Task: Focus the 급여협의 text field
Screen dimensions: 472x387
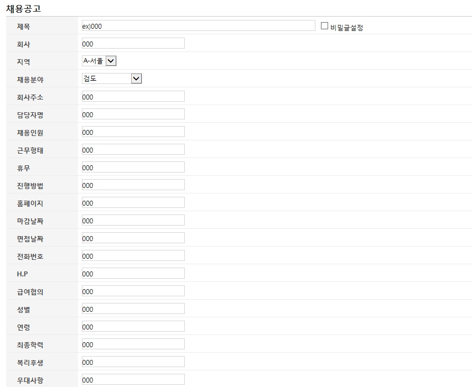Action: coord(133,291)
